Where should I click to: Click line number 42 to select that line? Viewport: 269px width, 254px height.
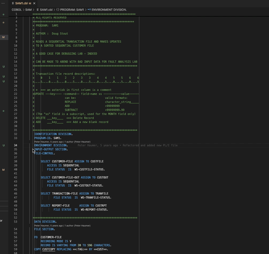pyautogui.click(x=16, y=177)
